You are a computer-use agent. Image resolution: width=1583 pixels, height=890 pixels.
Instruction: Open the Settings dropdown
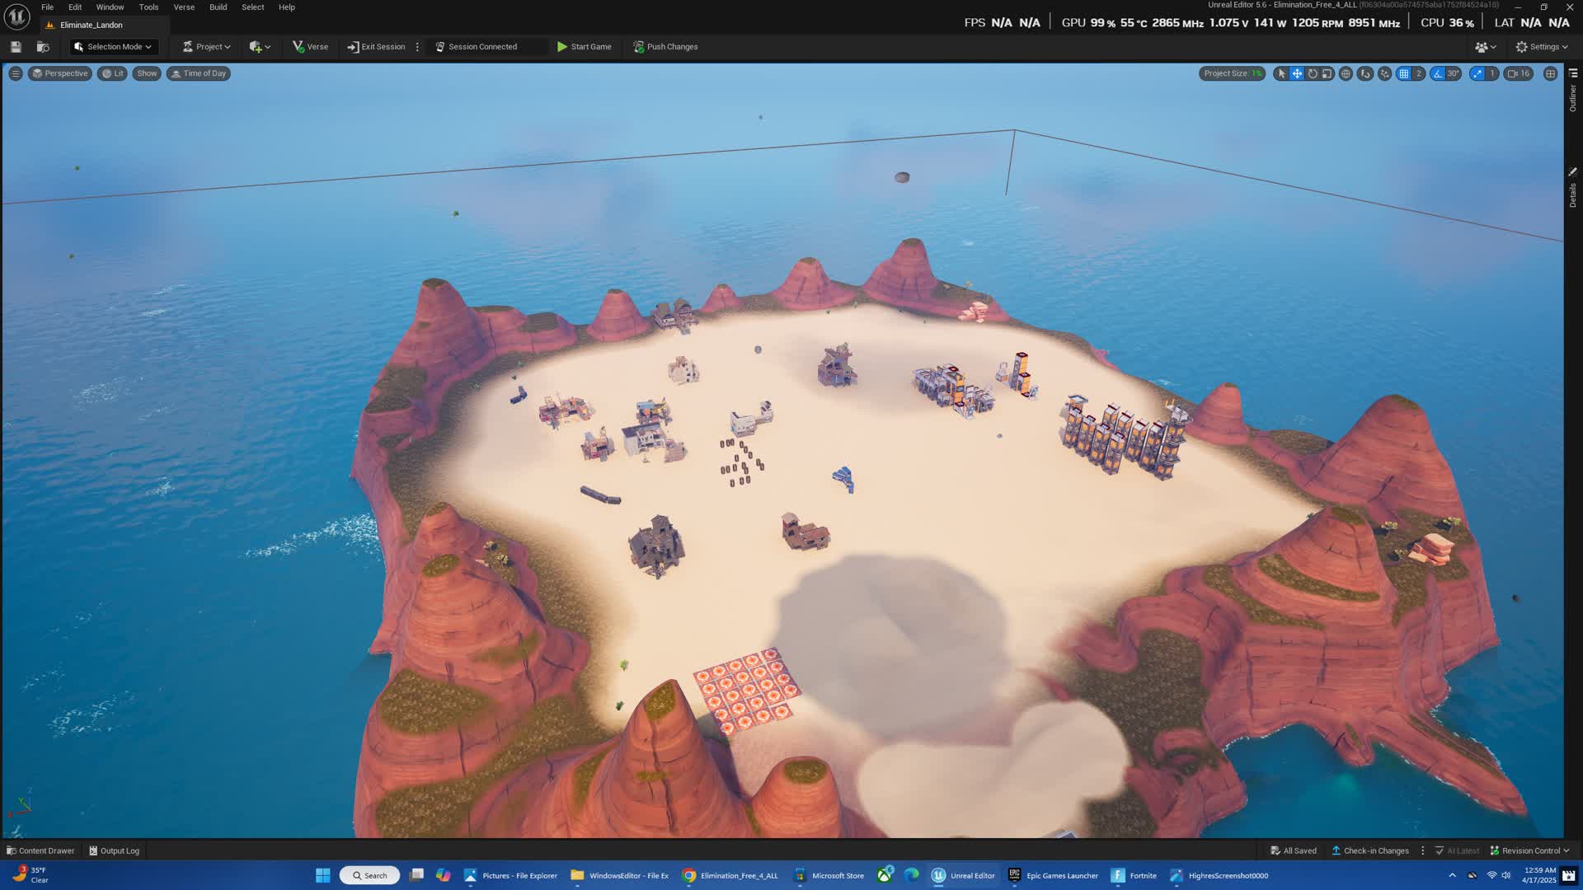coord(1542,47)
